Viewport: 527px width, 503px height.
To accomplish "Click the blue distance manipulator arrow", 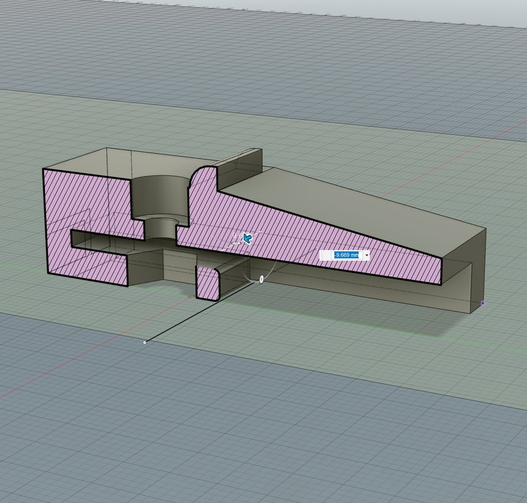I will (248, 238).
